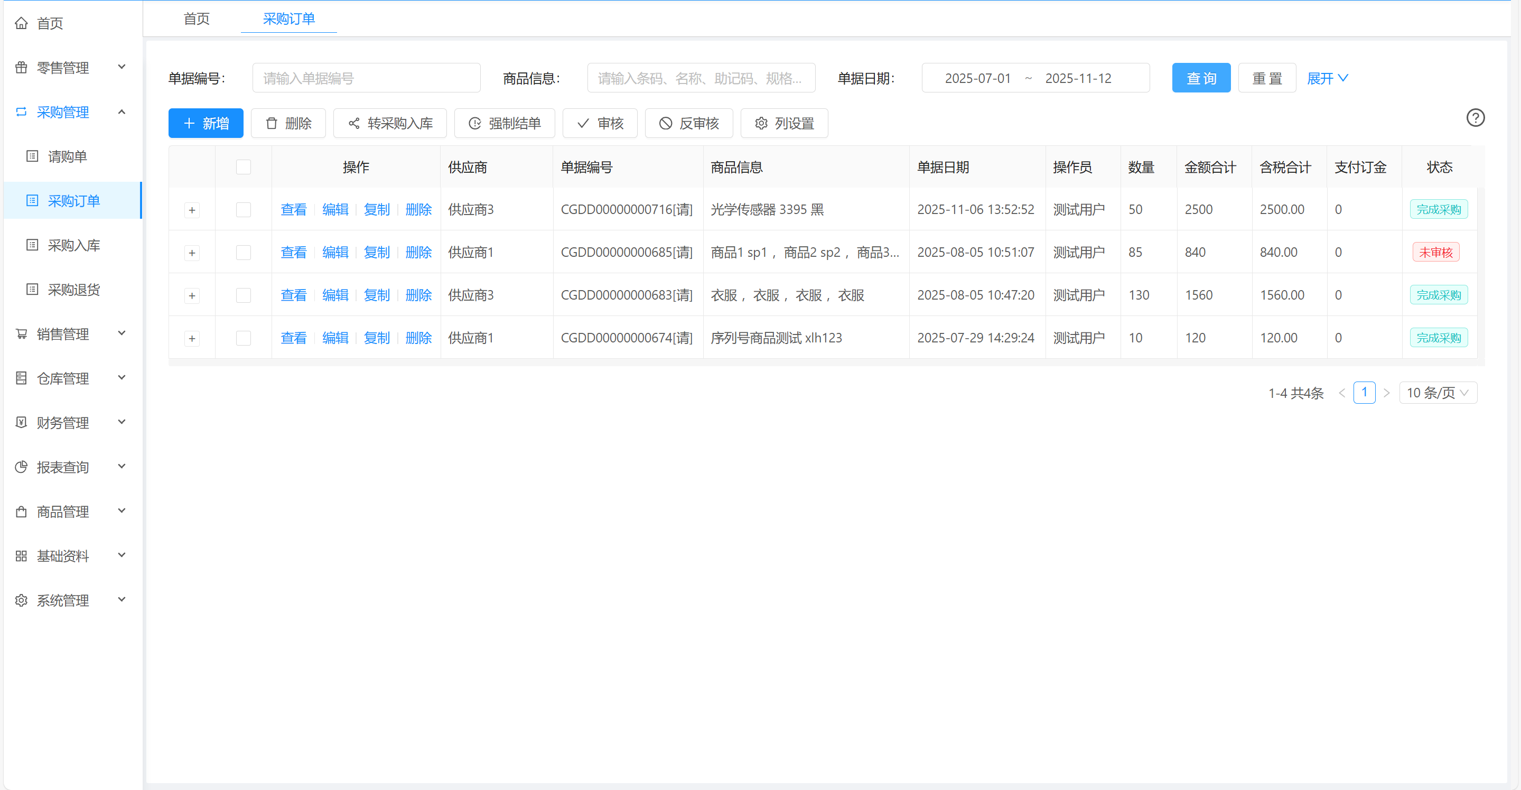Check the row for order CGDD00000000685

243,253
